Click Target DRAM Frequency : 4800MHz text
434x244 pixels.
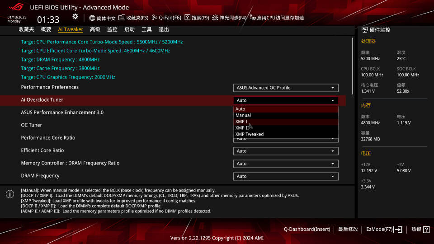pyautogui.click(x=60, y=60)
